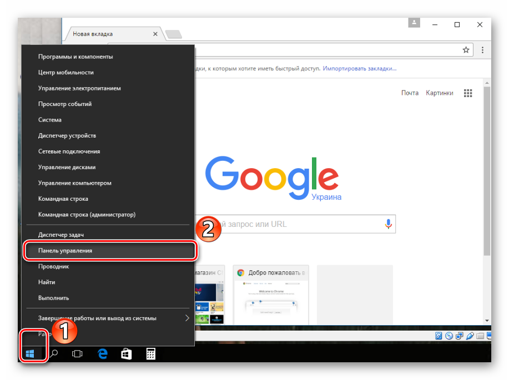This screenshot has width=509, height=380.
Task: Click Chrome profile avatar button
Action: click(414, 23)
